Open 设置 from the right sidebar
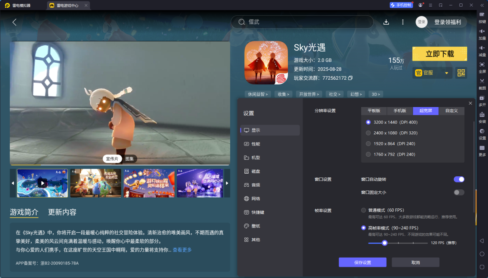 pyautogui.click(x=482, y=131)
